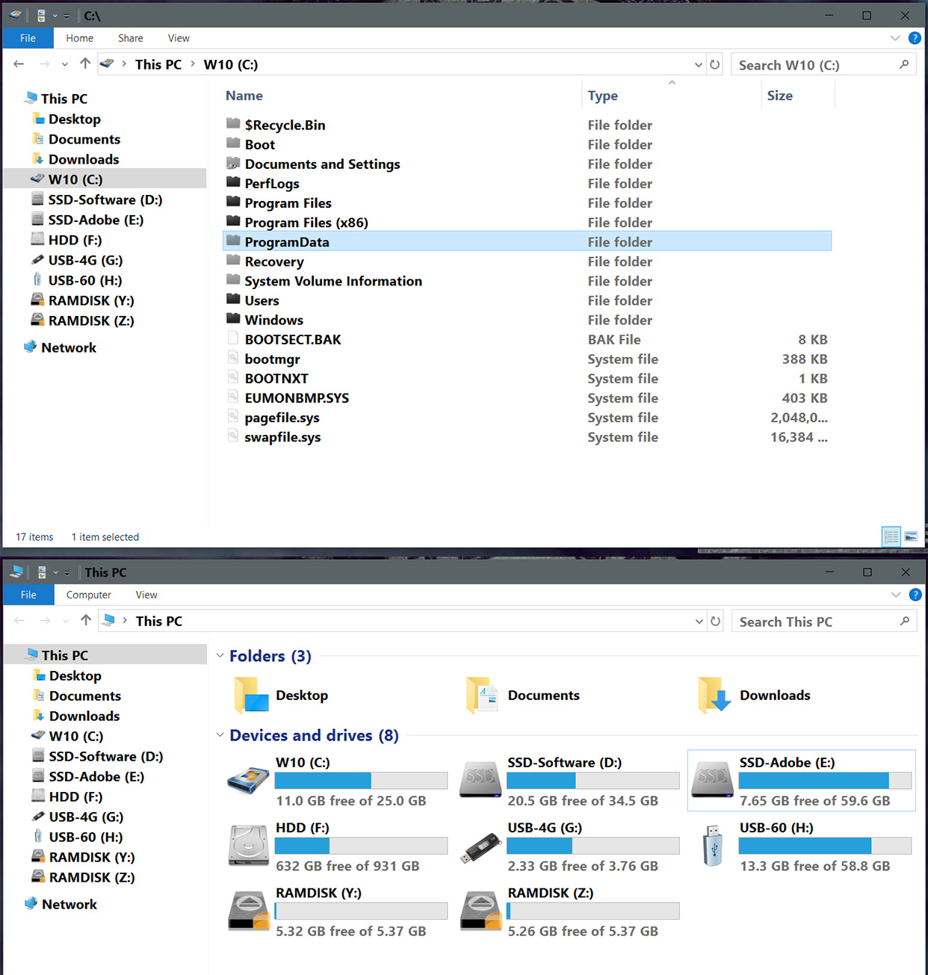Select the BOOTSECT.BAK file
The height and width of the screenshot is (975, 928).
point(293,339)
